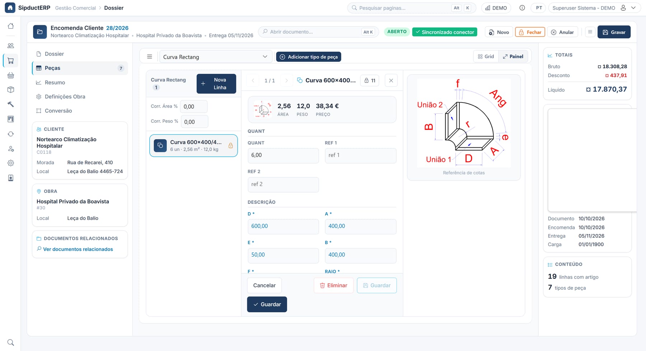Image resolution: width=646 pixels, height=351 pixels.
Task: Open the Superuser Sistema user menu
Action: pos(594,8)
